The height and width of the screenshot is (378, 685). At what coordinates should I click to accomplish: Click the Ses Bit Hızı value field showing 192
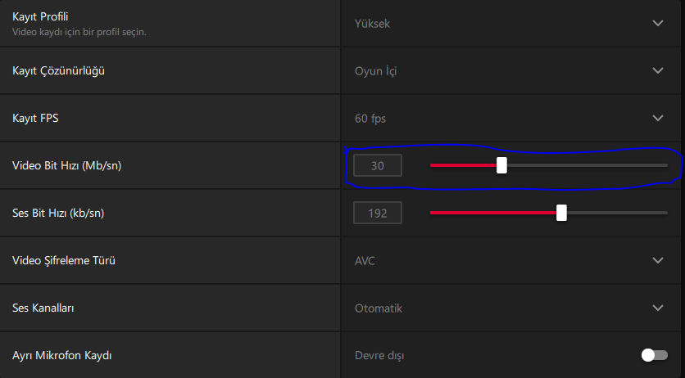(x=378, y=213)
